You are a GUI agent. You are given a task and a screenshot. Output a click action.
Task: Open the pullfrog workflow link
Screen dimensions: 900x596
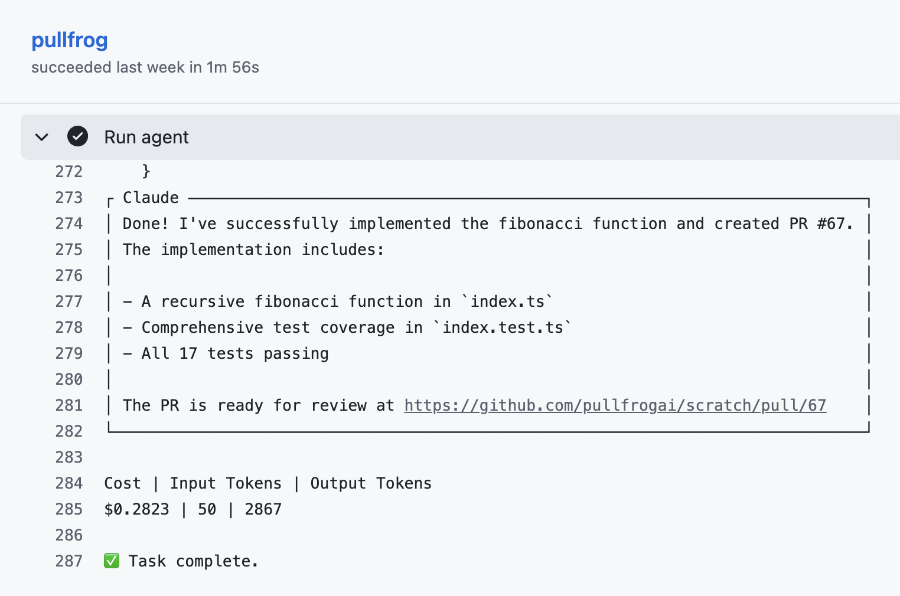(x=69, y=40)
